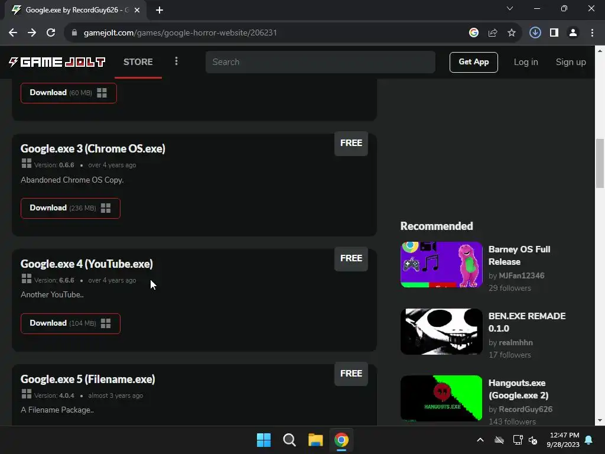The image size is (605, 454).
Task: Open the Sign up link
Action: tap(571, 62)
